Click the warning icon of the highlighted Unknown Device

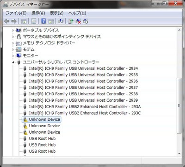pos(25,119)
